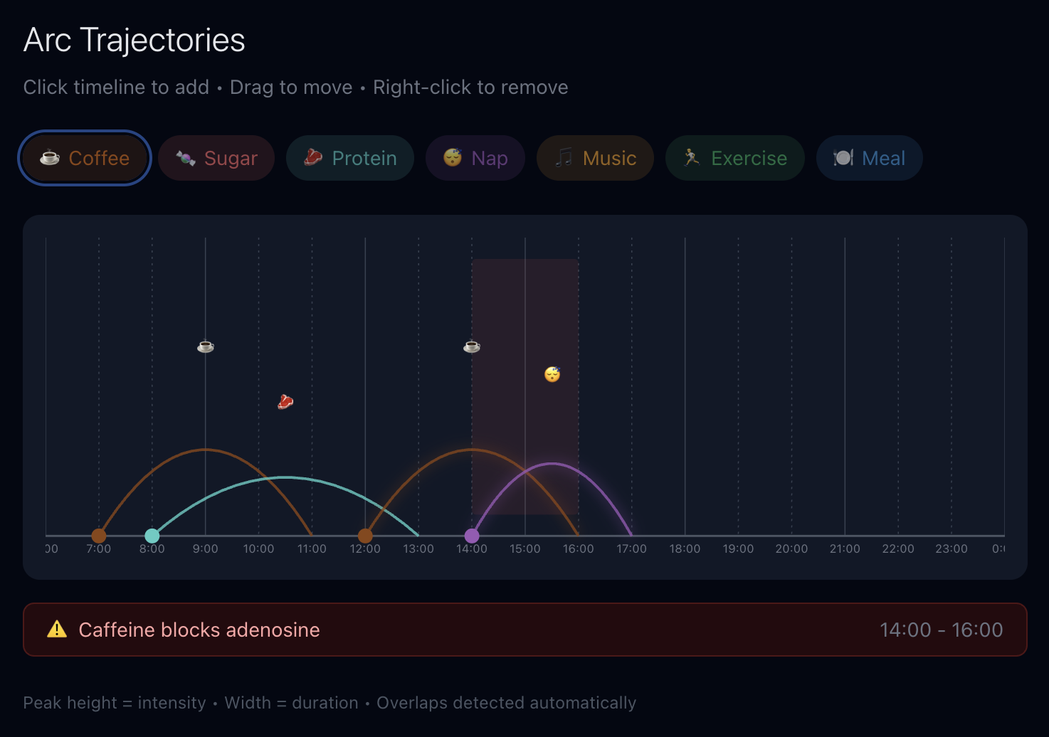The width and height of the screenshot is (1049, 737).
Task: Click the warning triangle icon in alert
Action: point(57,630)
